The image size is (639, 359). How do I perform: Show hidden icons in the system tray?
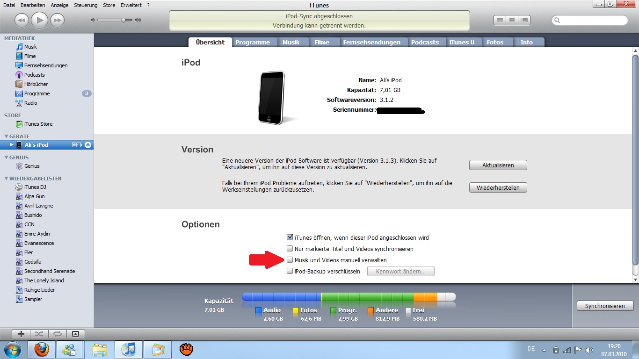[x=544, y=350]
